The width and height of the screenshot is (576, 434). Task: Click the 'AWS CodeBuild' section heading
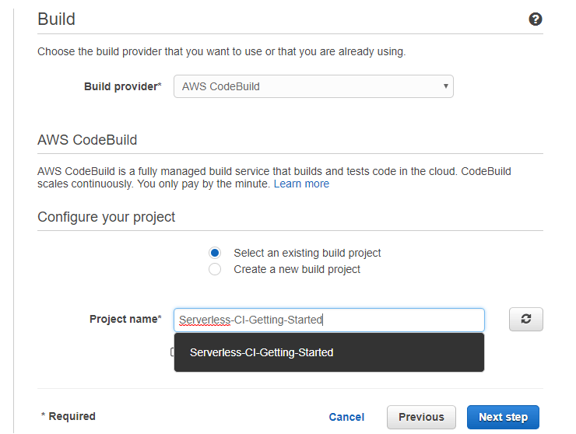(x=87, y=141)
